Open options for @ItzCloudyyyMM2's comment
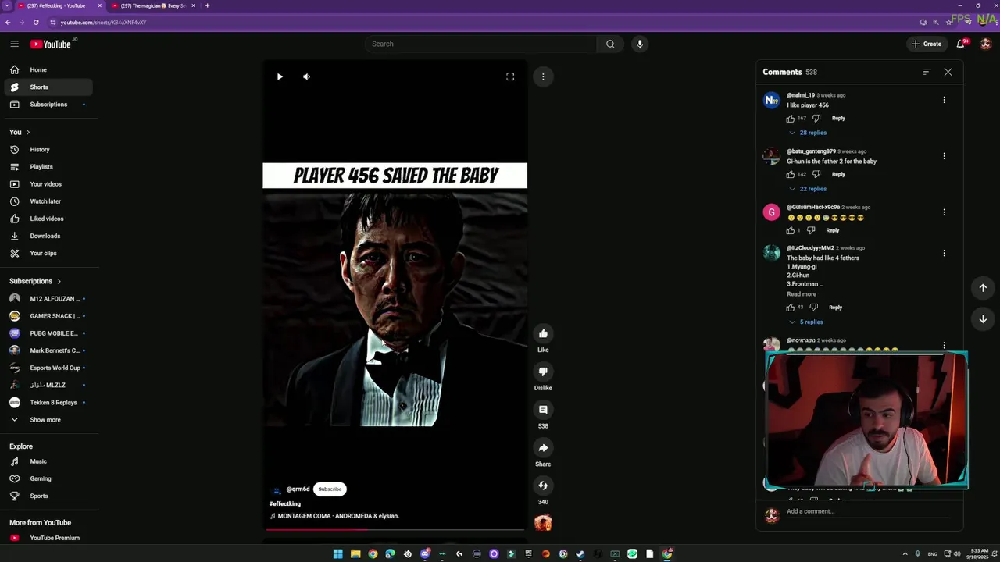Screen dimensions: 1000x562 click(944, 253)
